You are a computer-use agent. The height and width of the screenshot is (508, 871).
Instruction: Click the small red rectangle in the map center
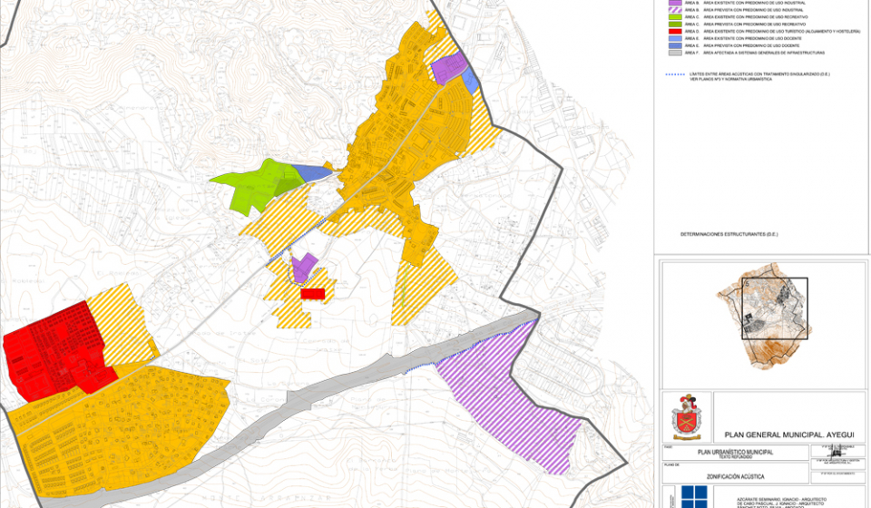point(313,294)
